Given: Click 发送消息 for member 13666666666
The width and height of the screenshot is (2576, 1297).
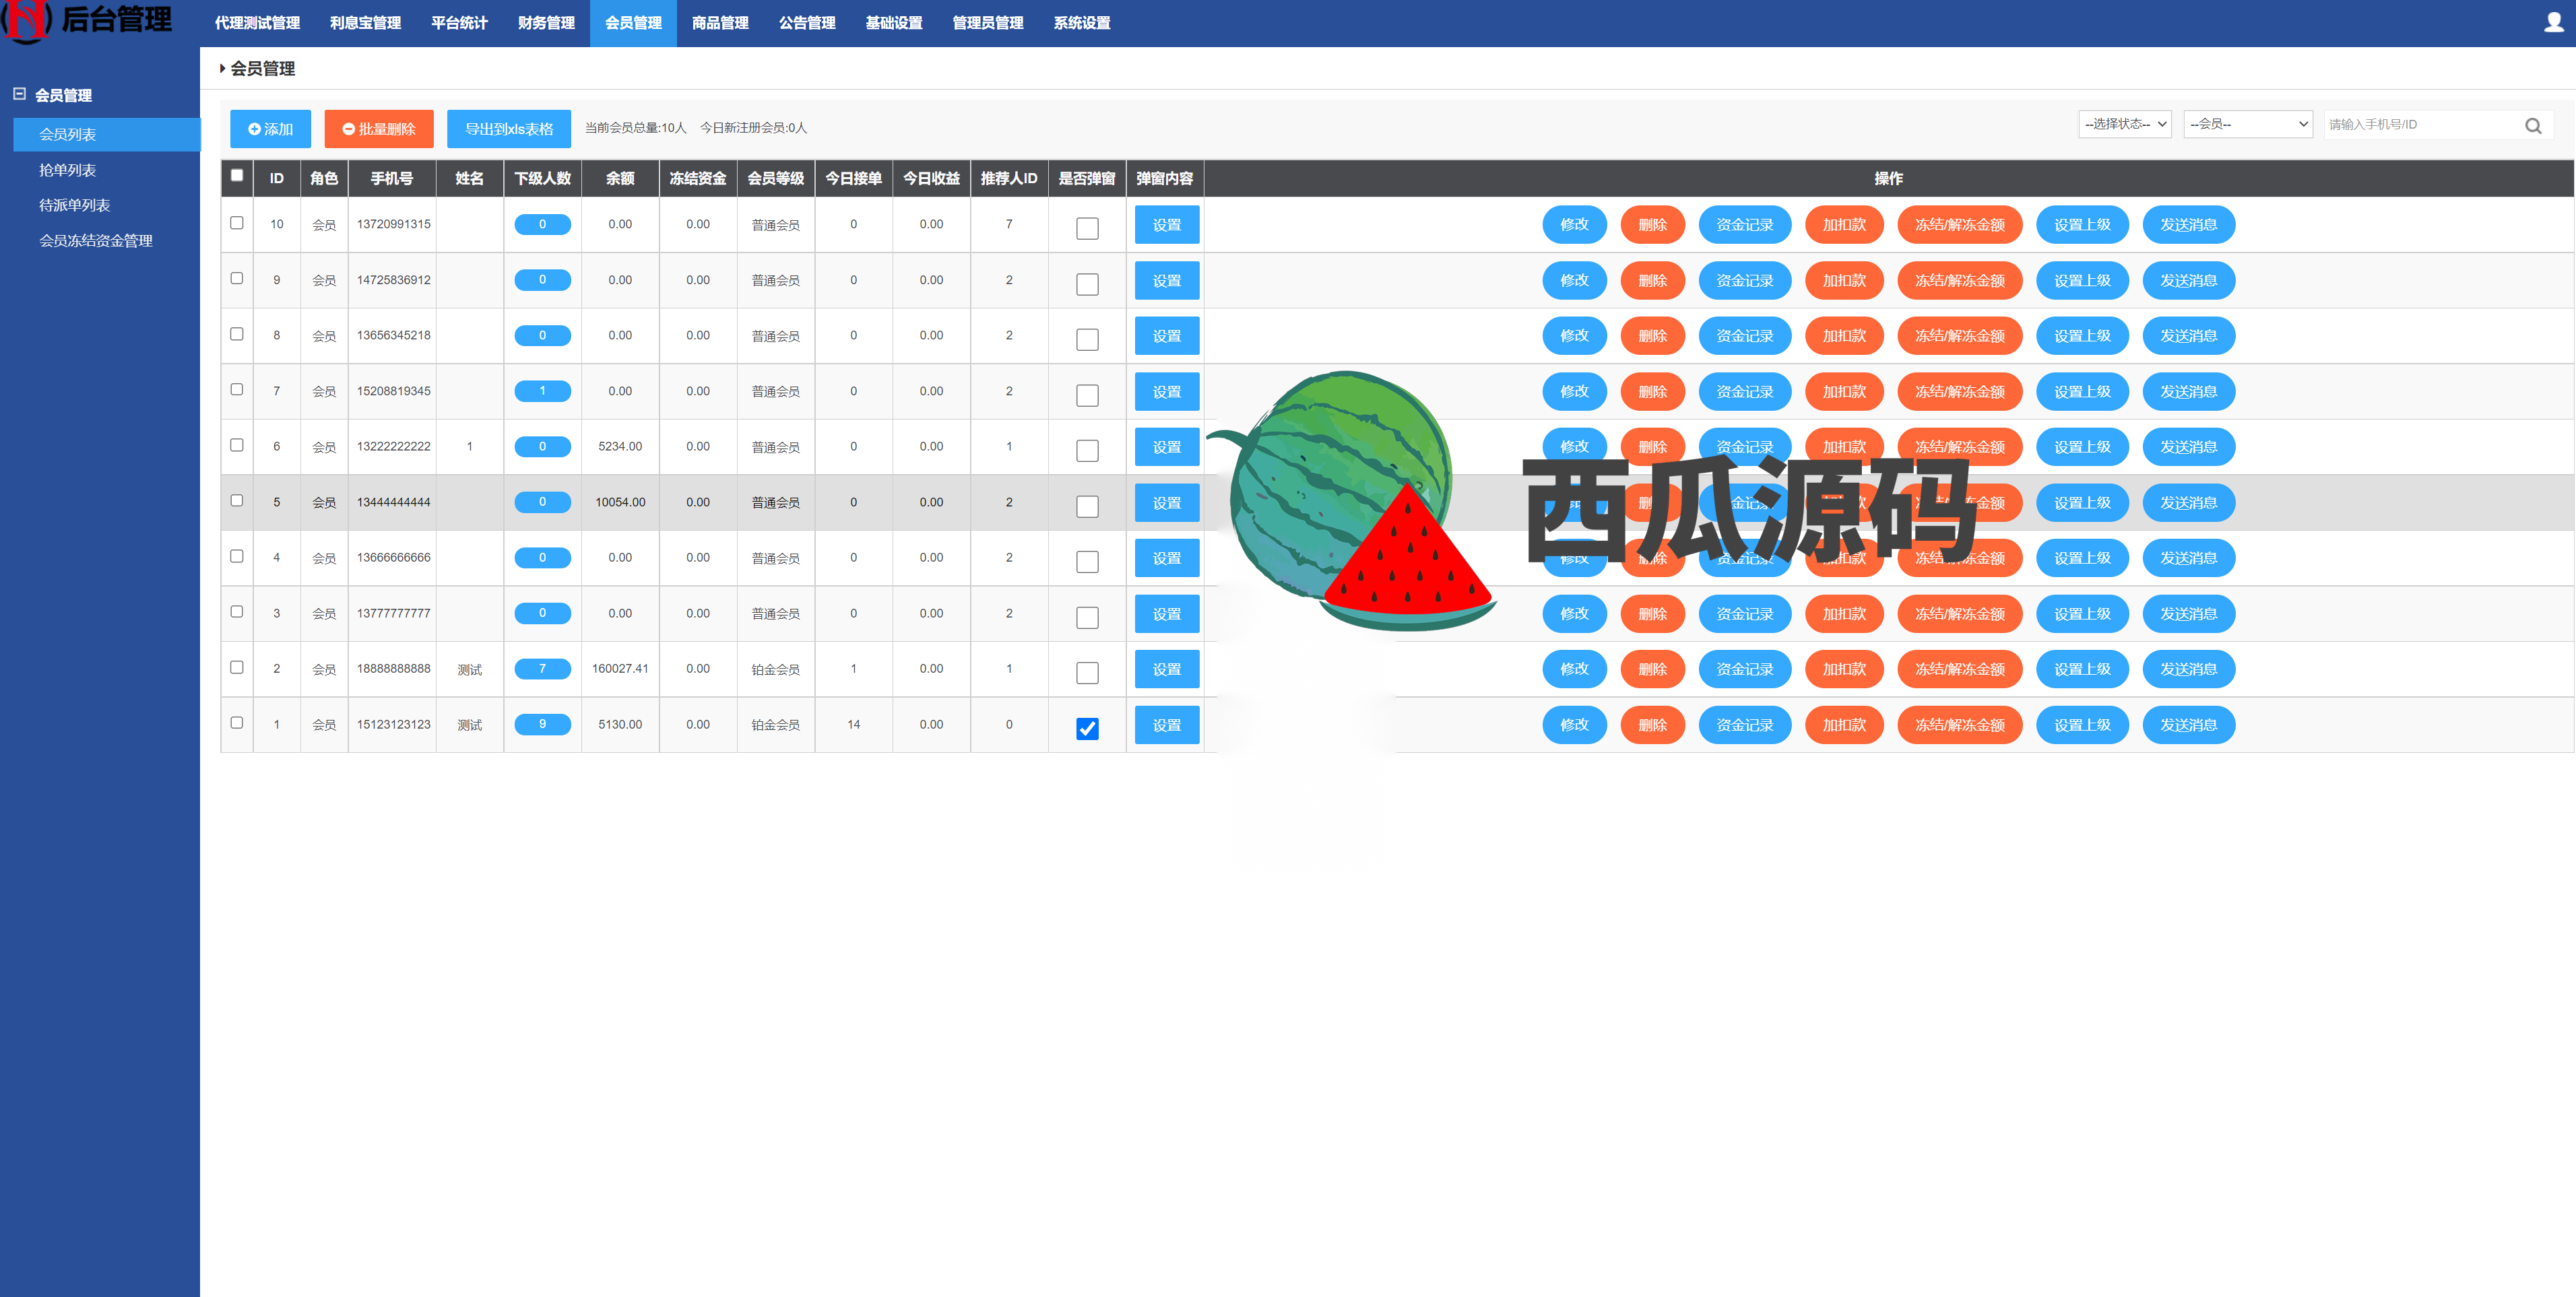Looking at the screenshot, I should click(2189, 558).
